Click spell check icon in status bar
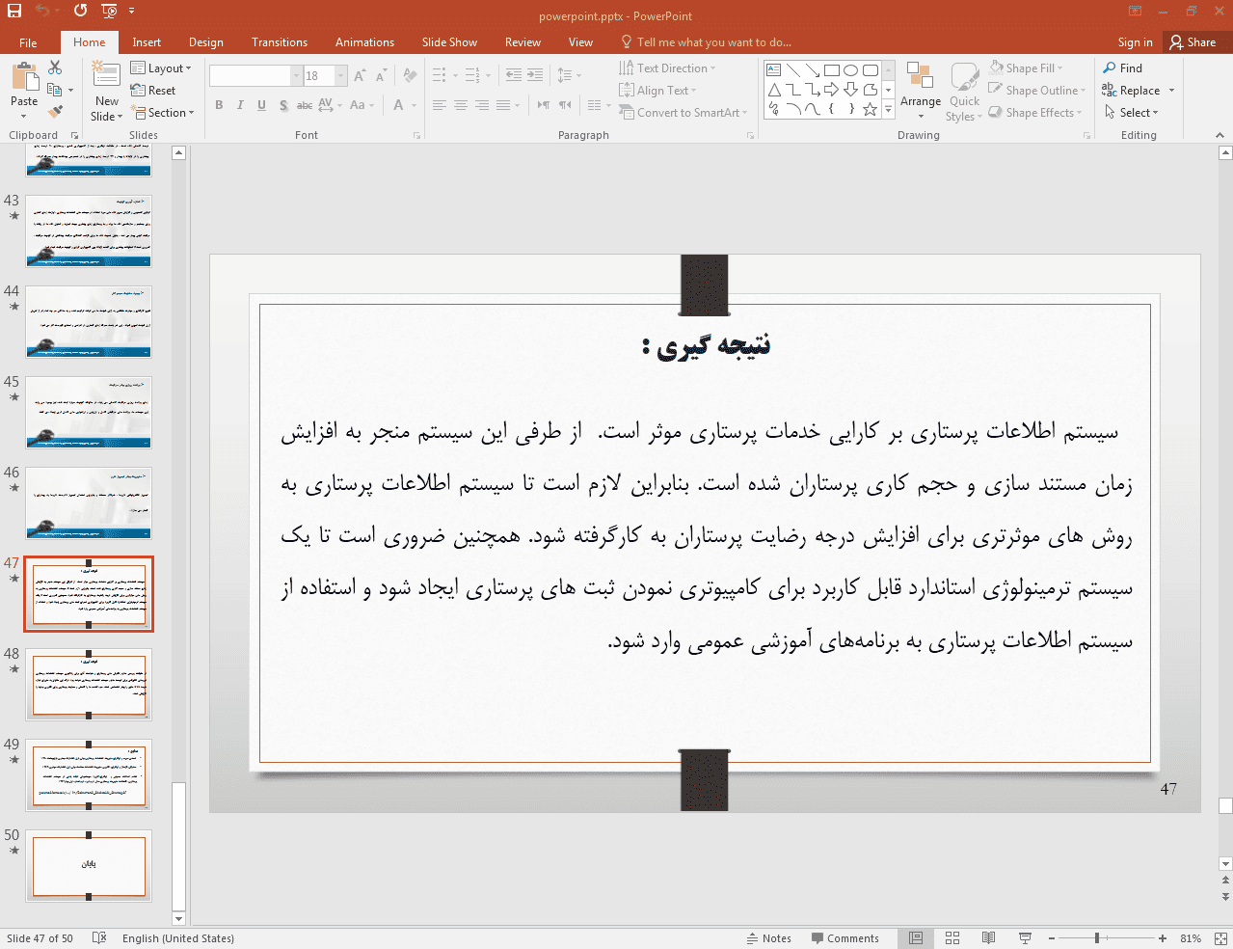 tap(99, 938)
